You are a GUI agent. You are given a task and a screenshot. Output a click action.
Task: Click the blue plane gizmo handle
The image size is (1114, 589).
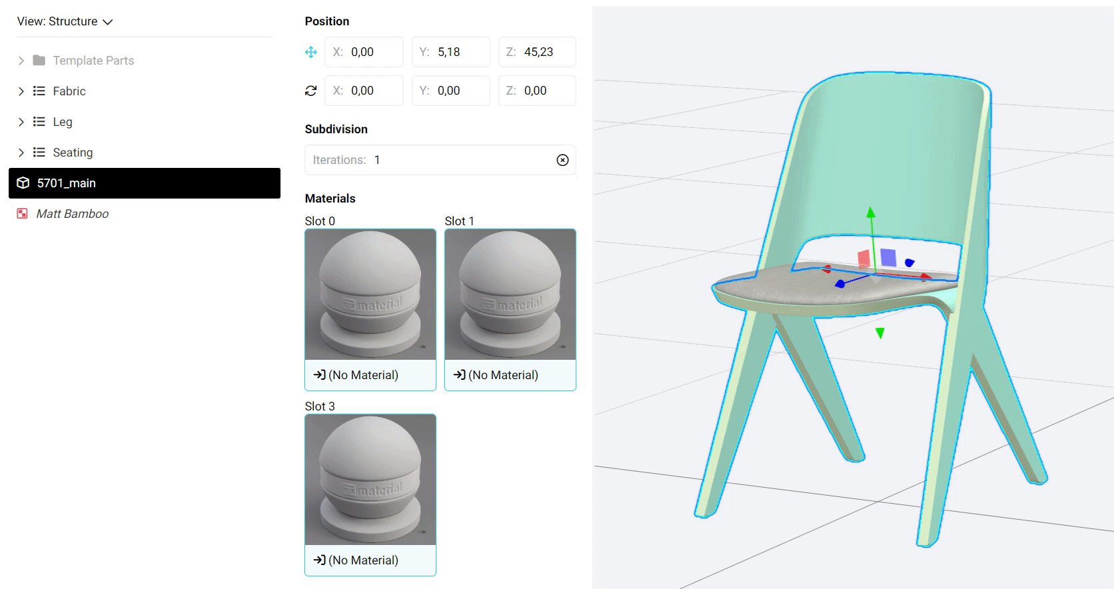[888, 257]
